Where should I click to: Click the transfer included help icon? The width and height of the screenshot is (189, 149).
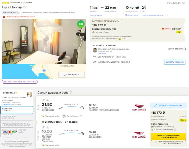pyautogui.click(x=173, y=127)
